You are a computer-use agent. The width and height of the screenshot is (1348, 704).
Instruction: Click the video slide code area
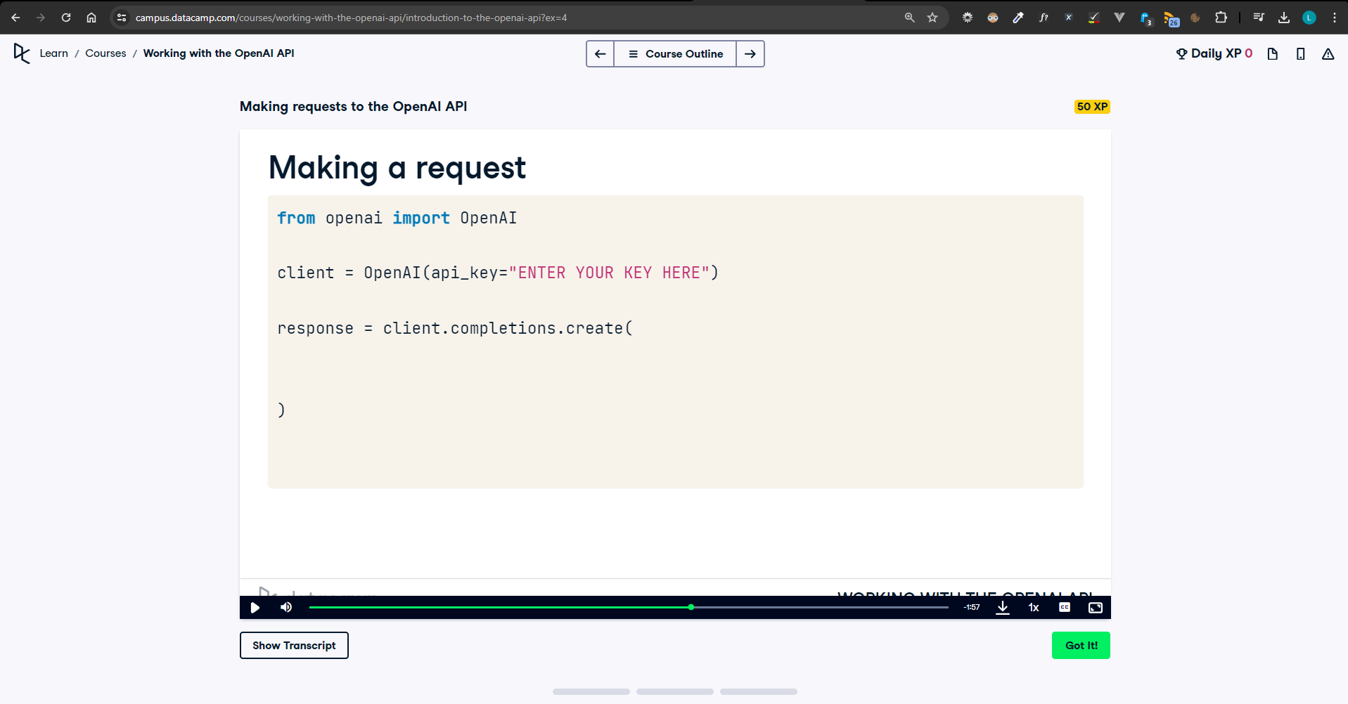[x=675, y=342]
